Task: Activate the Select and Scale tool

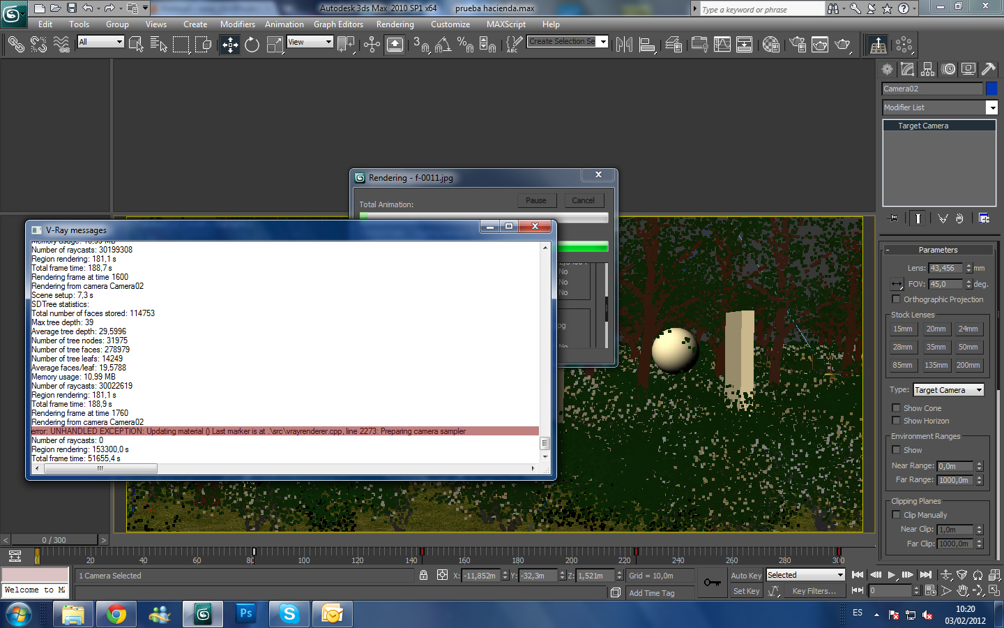Action: pos(275,45)
